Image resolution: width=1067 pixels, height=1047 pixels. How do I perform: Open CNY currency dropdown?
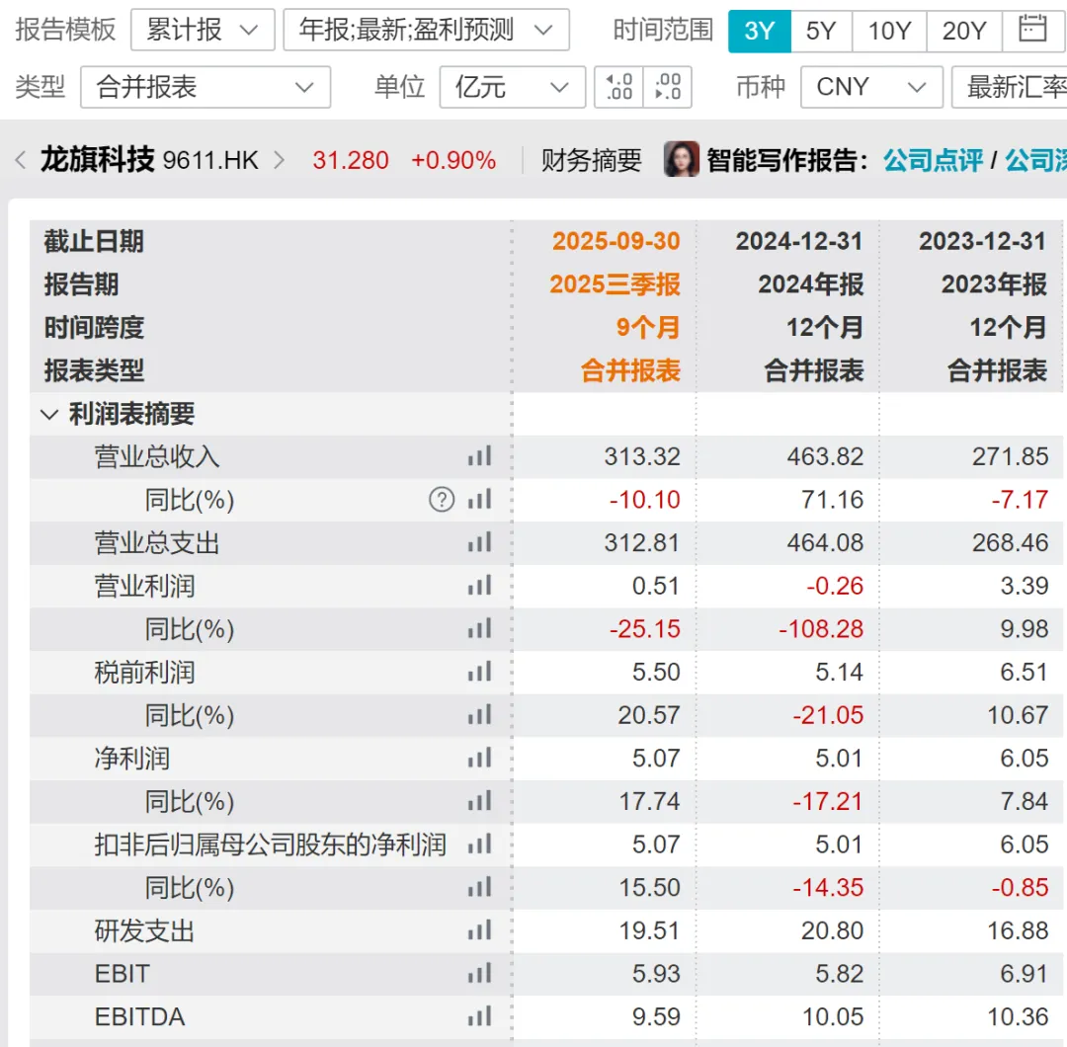point(871,87)
